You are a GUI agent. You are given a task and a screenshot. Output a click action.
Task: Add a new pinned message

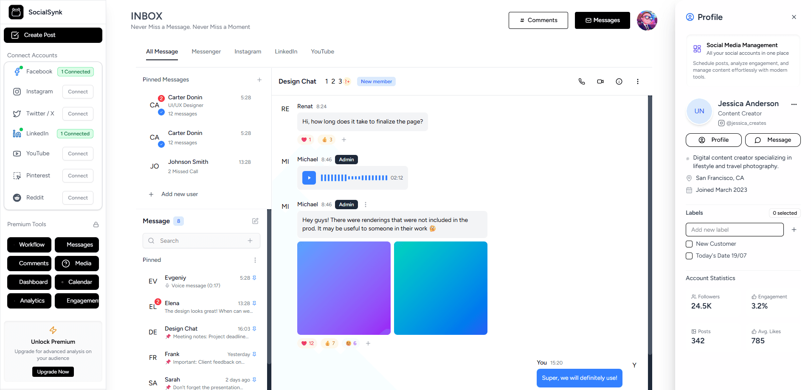(x=259, y=79)
